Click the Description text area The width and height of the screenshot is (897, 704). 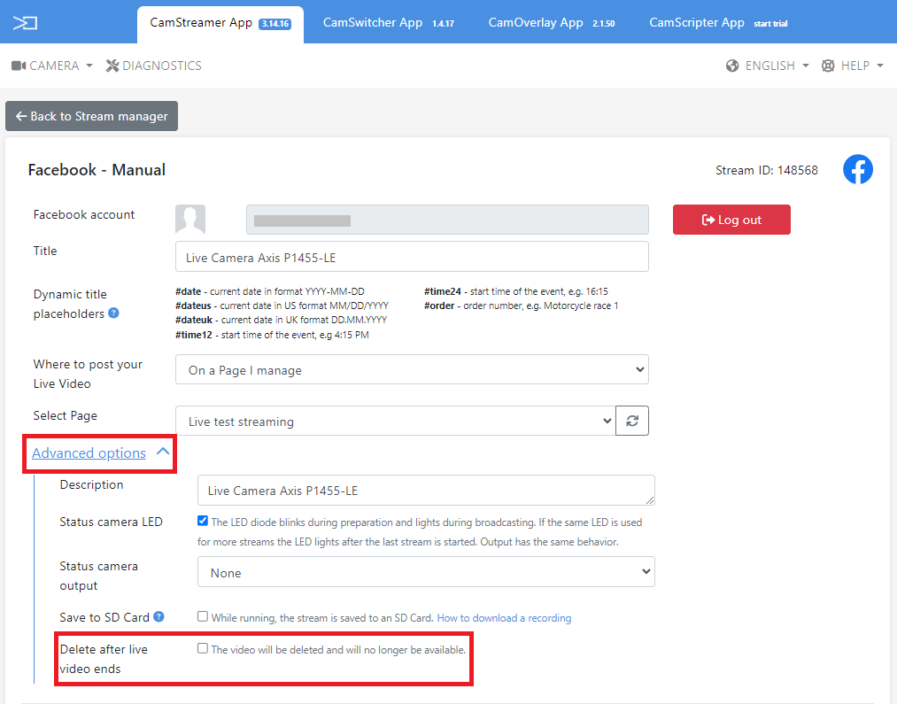(x=426, y=490)
